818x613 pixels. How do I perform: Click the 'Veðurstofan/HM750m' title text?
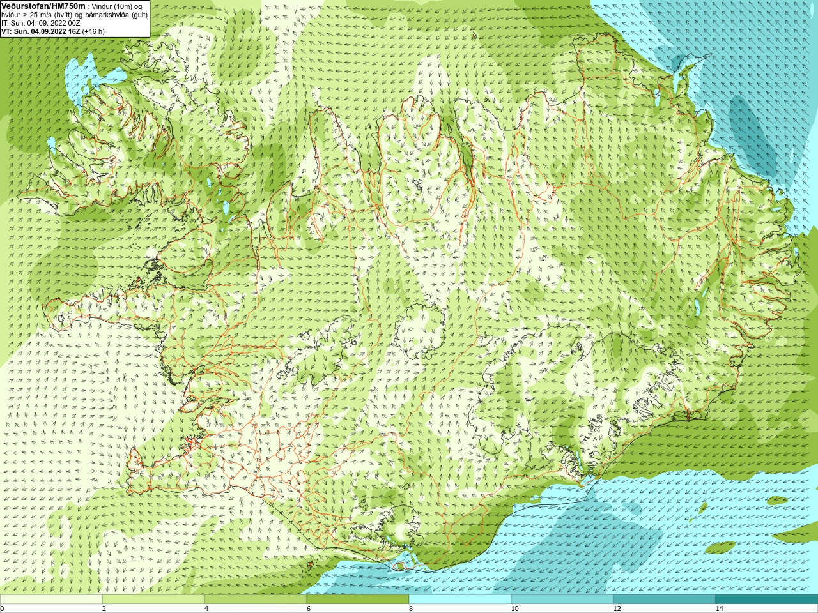point(43,6)
